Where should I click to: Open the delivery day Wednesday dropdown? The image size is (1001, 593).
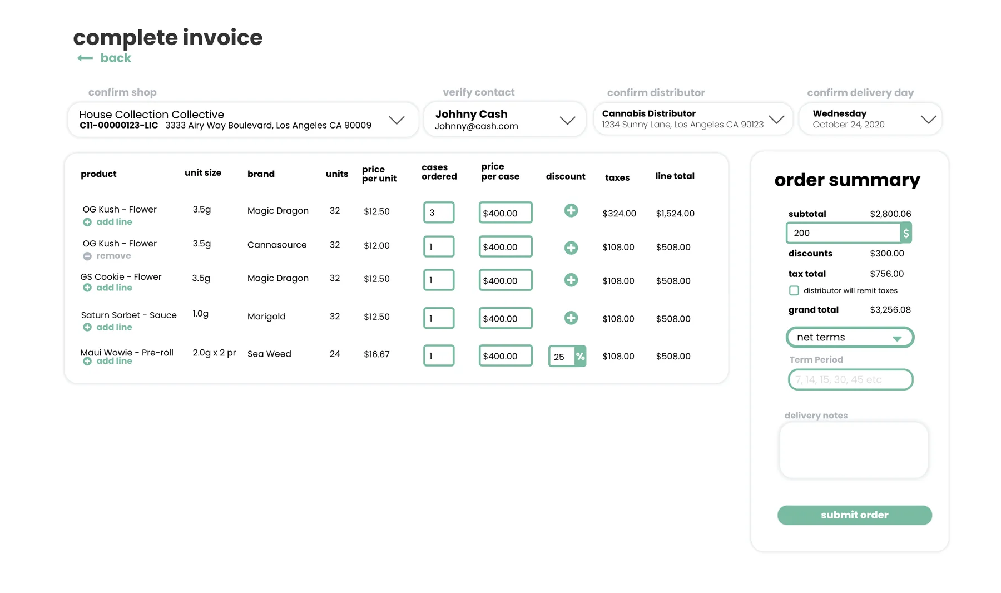pos(928,119)
